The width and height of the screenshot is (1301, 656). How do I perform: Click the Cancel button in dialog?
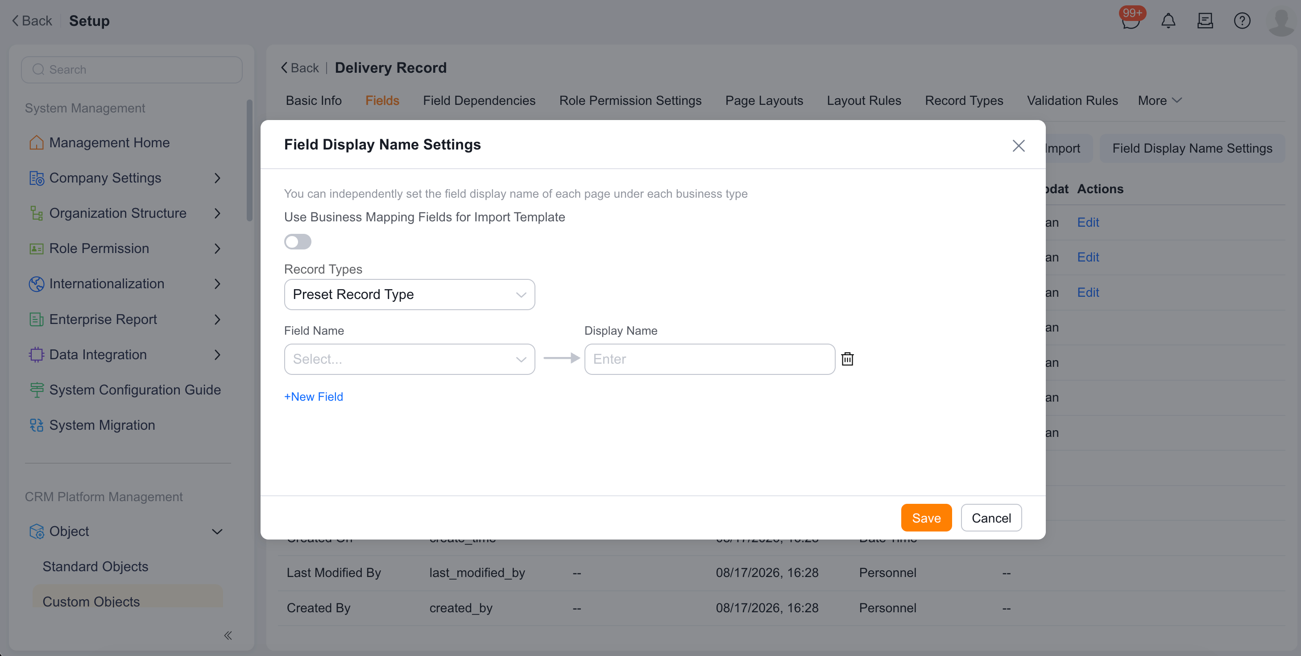991,518
